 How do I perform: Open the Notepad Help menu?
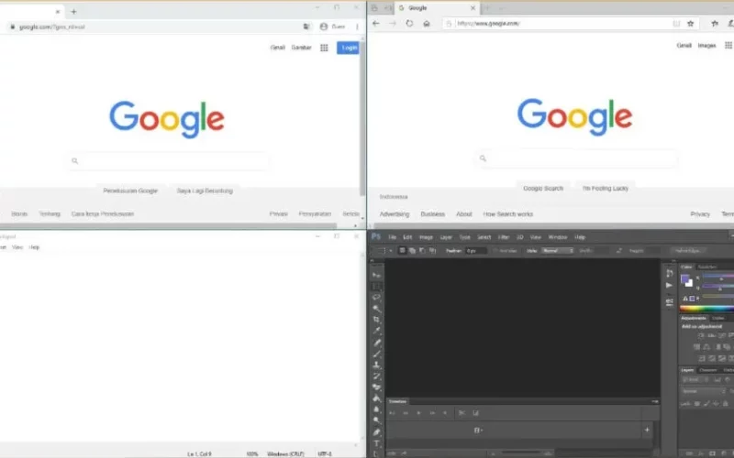click(x=34, y=247)
